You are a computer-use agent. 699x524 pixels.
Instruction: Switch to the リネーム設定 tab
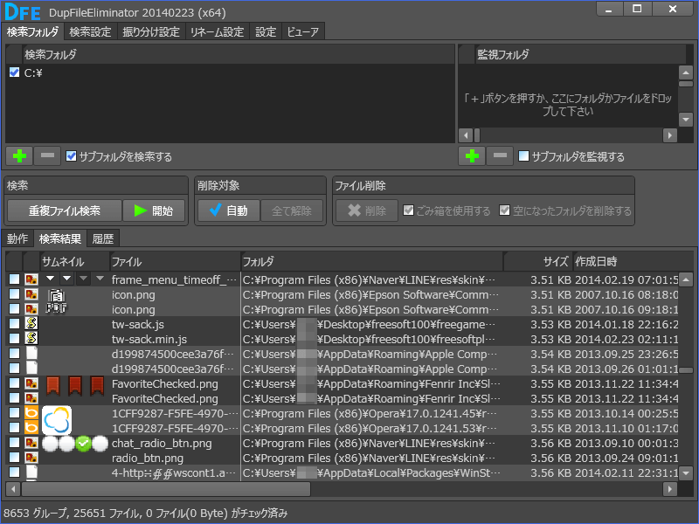pos(217,32)
